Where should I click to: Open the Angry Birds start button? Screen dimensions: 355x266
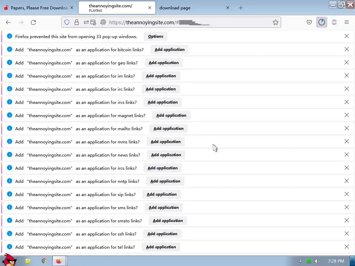point(9,260)
